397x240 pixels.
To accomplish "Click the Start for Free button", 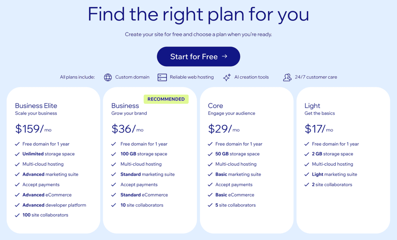I will (x=198, y=57).
